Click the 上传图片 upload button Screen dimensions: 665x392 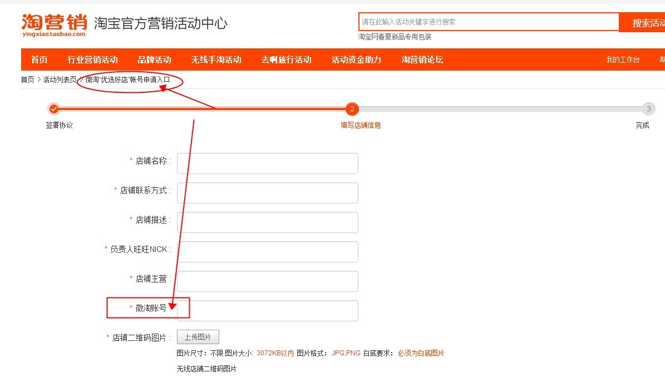click(198, 337)
